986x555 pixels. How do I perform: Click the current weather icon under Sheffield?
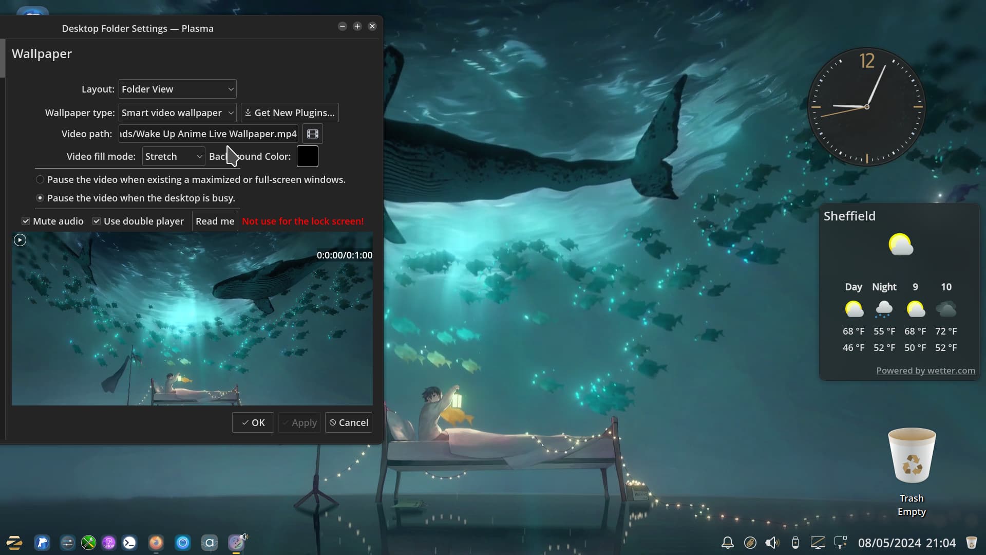[x=901, y=245]
